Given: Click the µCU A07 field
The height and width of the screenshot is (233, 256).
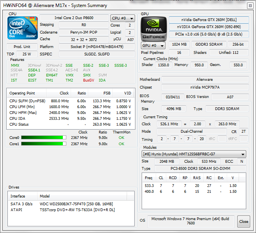Looking at the screenshot, I should click(130, 39).
